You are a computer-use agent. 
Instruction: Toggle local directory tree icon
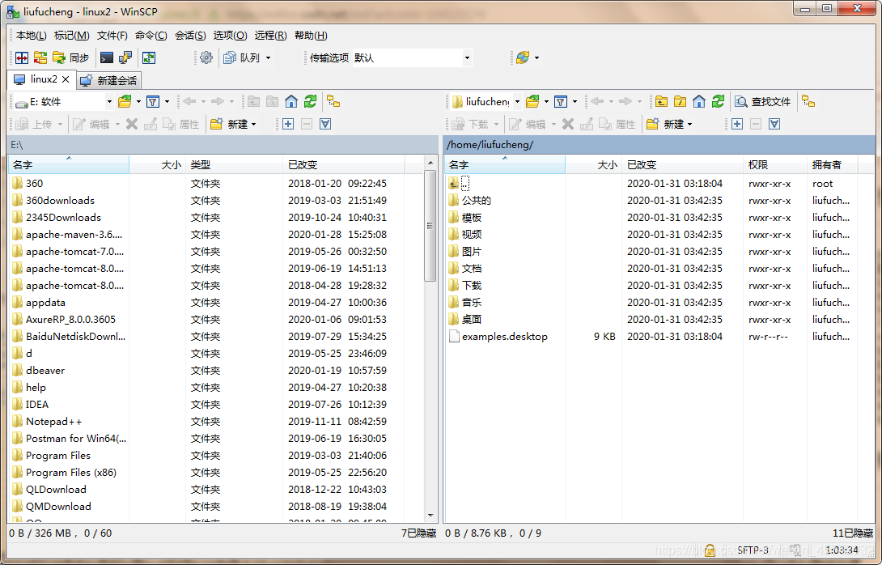tap(333, 102)
